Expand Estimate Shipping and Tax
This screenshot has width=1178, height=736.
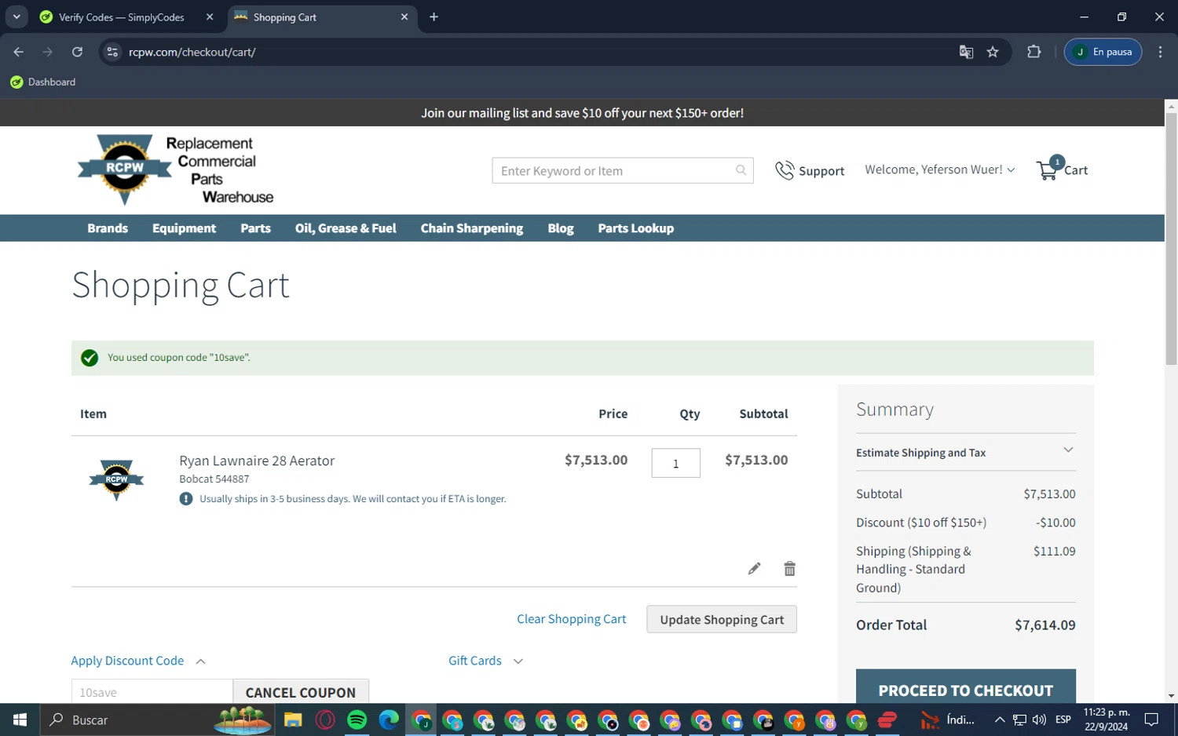[965, 452]
